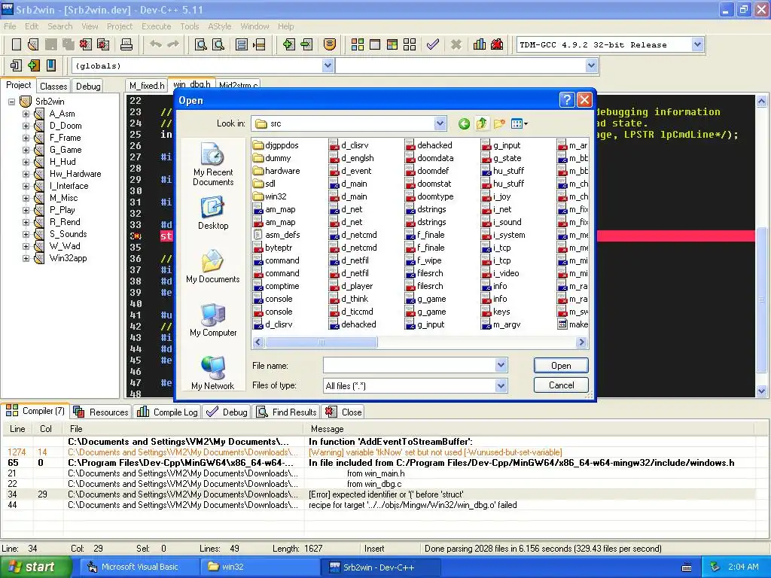Go back using green arrow in Open dialog

tap(464, 124)
